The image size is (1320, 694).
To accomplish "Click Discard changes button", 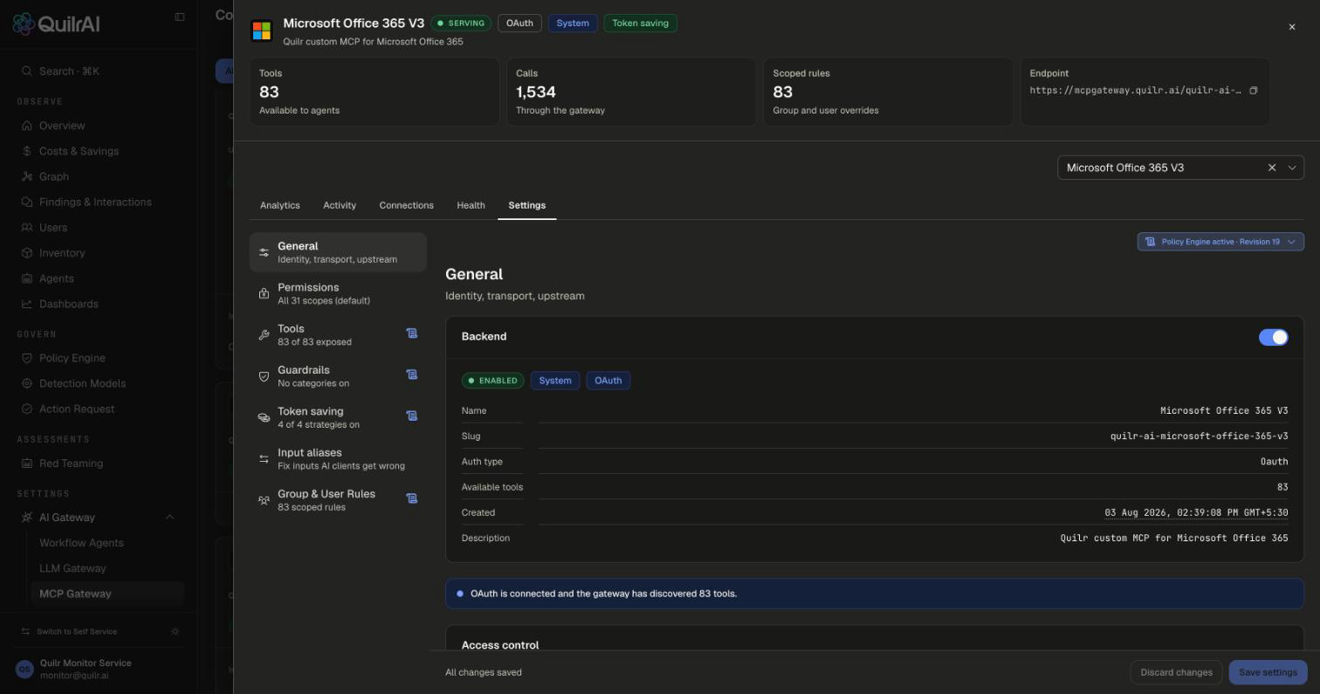I will tap(1176, 672).
